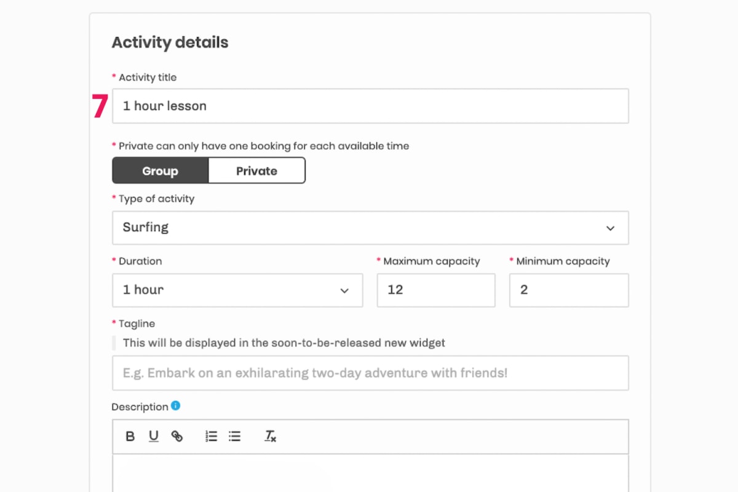Click into the Tagline input field
Screen dimensions: 738x492
pos(370,373)
